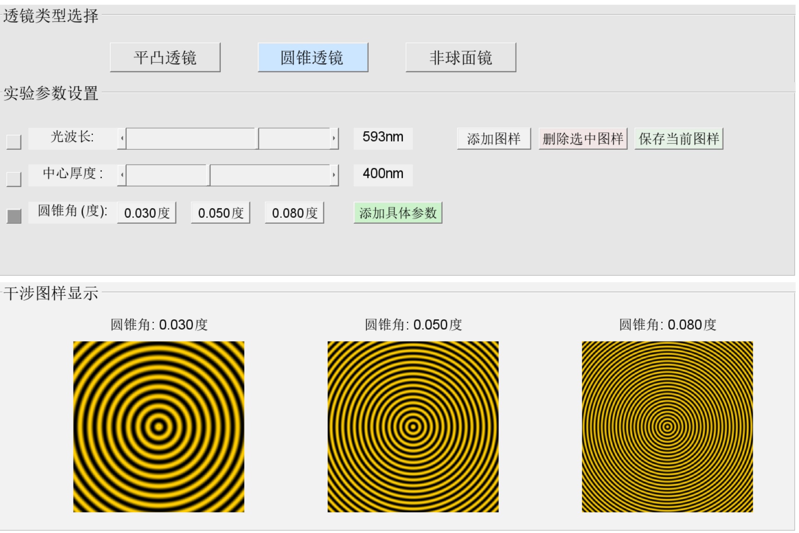The image size is (799, 533).
Task: Click 删除选中图样 to delete the pattern
Action: pyautogui.click(x=583, y=139)
